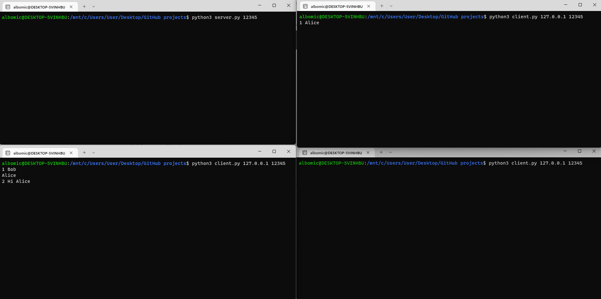Maximize the server terminal window
Viewport: 601px width, 299px height.
pyautogui.click(x=274, y=5)
